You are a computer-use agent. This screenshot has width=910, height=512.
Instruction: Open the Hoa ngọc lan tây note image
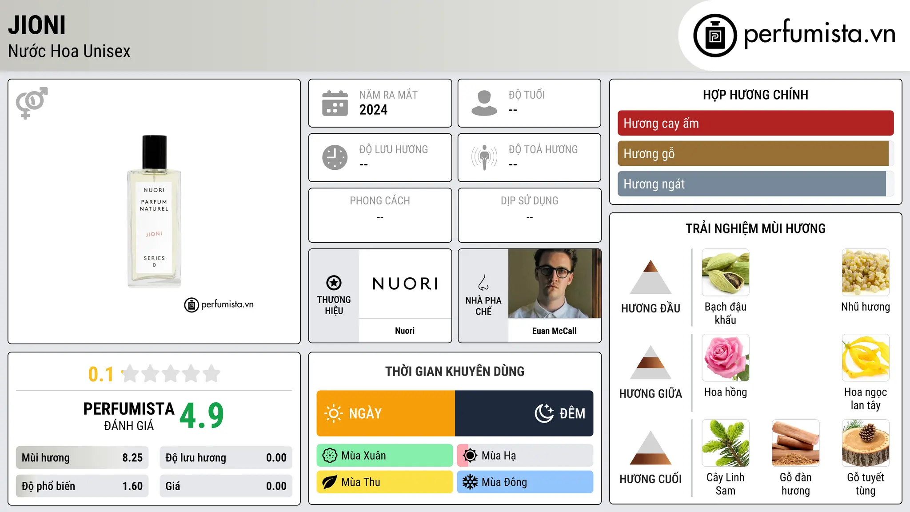(x=866, y=358)
